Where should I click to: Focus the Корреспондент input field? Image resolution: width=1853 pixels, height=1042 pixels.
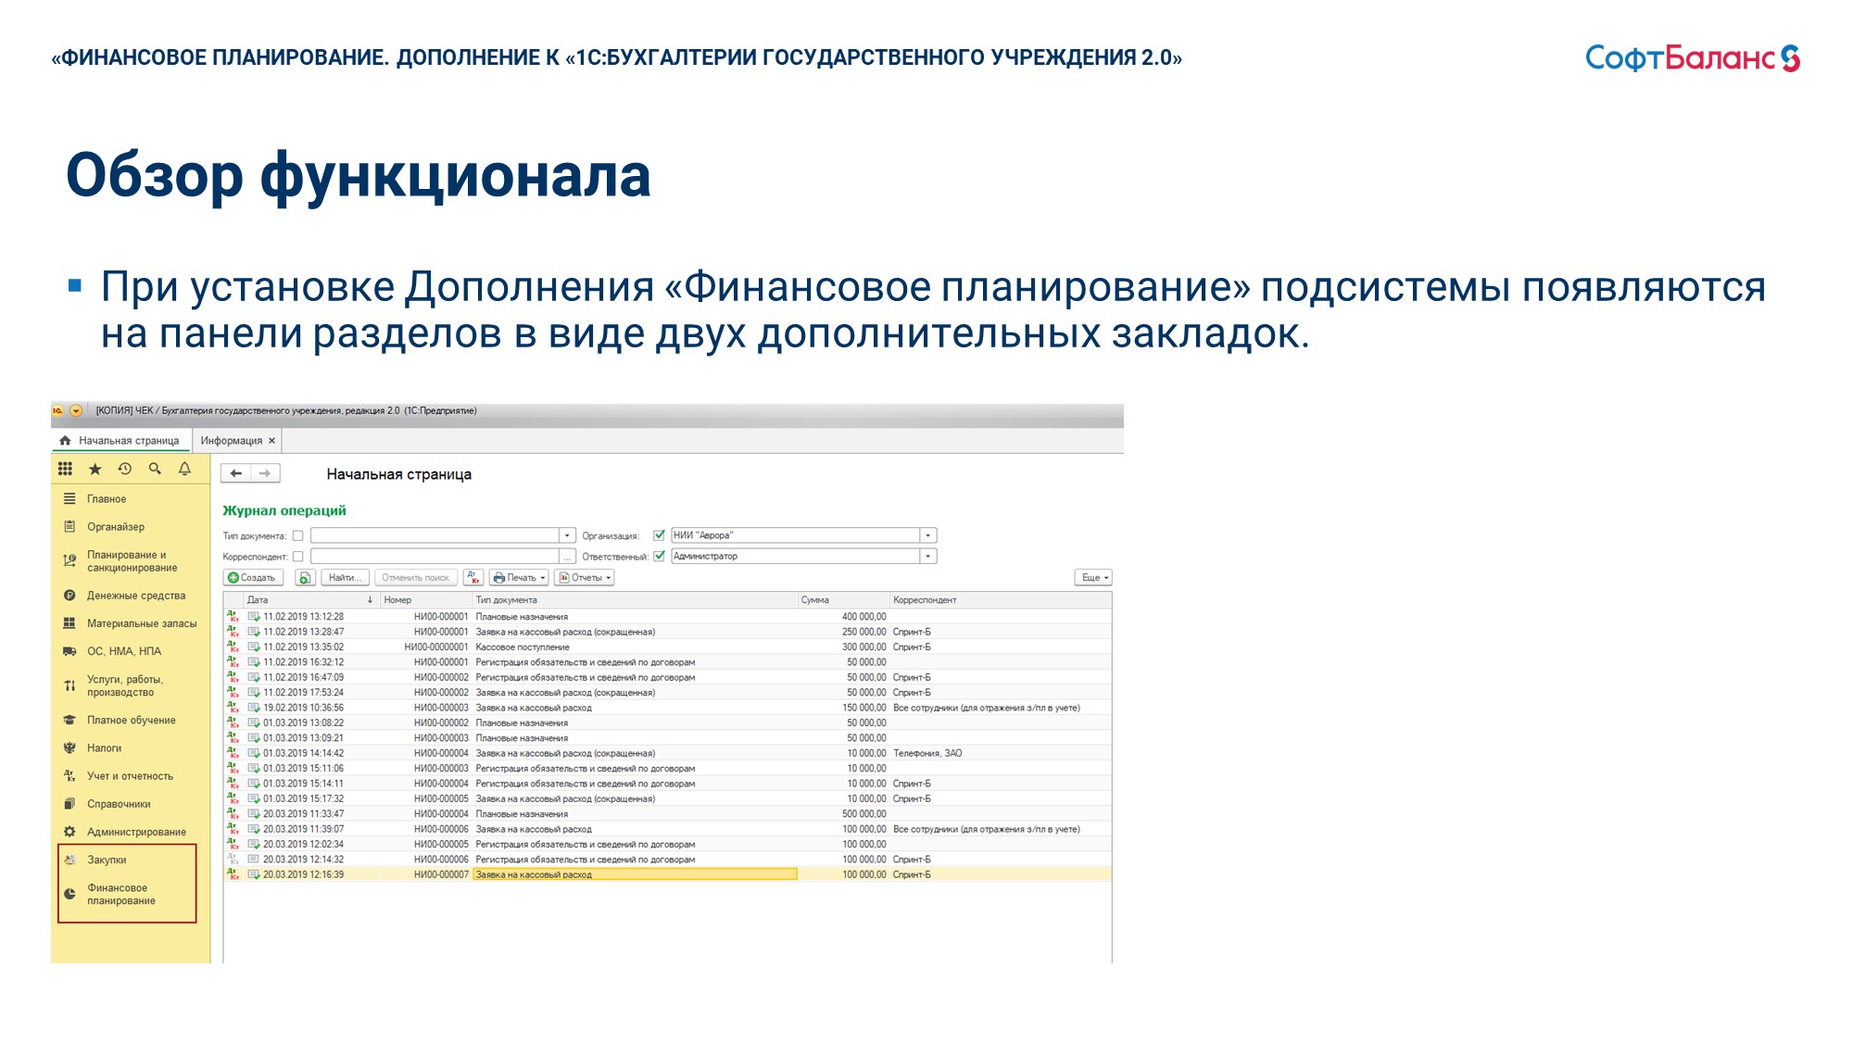[x=435, y=557]
